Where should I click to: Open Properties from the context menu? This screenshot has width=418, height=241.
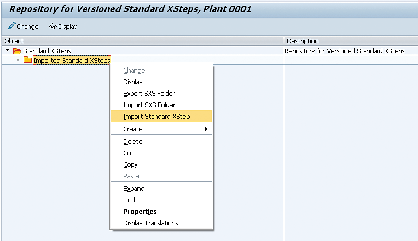[140, 212]
